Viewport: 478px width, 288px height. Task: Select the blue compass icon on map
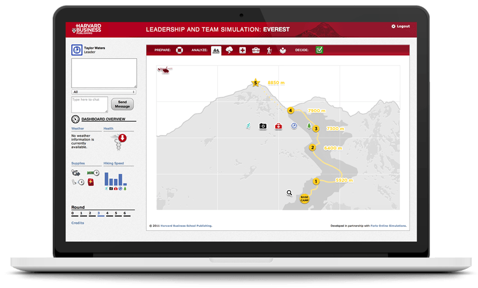pos(294,125)
